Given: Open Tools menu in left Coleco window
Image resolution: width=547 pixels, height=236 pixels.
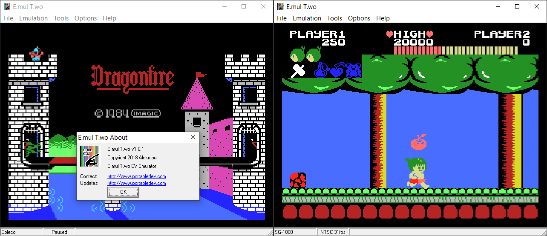Looking at the screenshot, I should pyautogui.click(x=61, y=18).
